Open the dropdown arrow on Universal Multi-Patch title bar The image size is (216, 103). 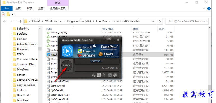(109, 38)
